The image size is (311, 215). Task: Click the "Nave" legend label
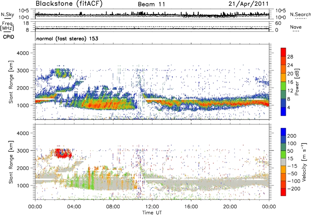(x=296, y=27)
